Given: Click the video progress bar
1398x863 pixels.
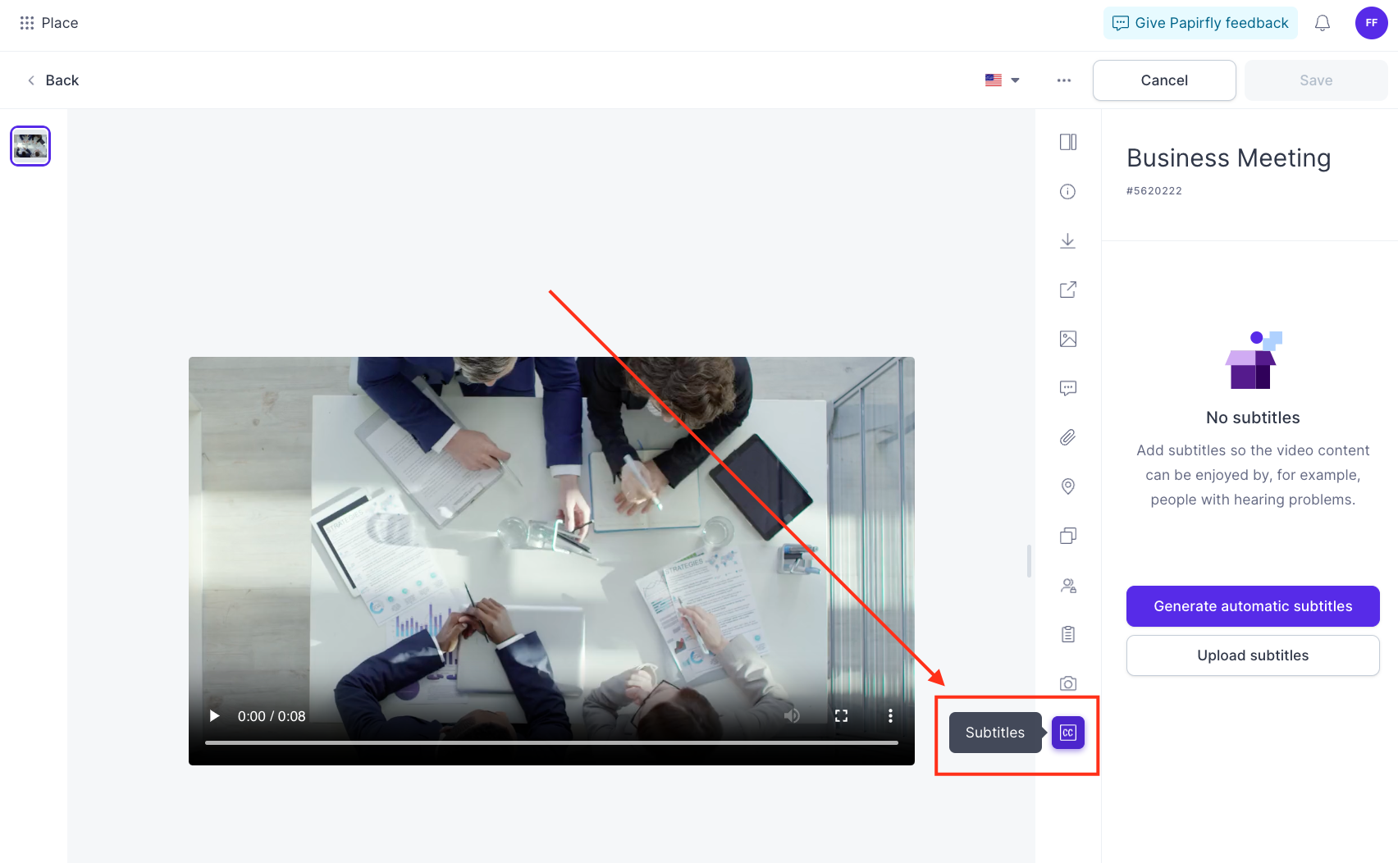Looking at the screenshot, I should point(551,742).
